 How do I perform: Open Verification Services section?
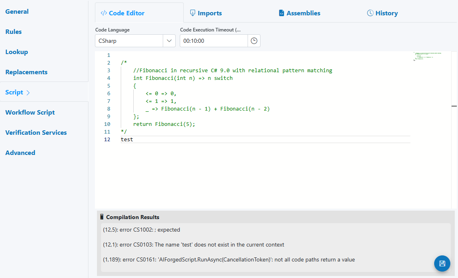click(36, 132)
